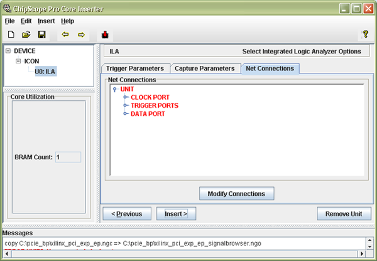This screenshot has height=261, width=377.
Task: Expand the TRIGGER PORTS node
Action: click(x=126, y=106)
